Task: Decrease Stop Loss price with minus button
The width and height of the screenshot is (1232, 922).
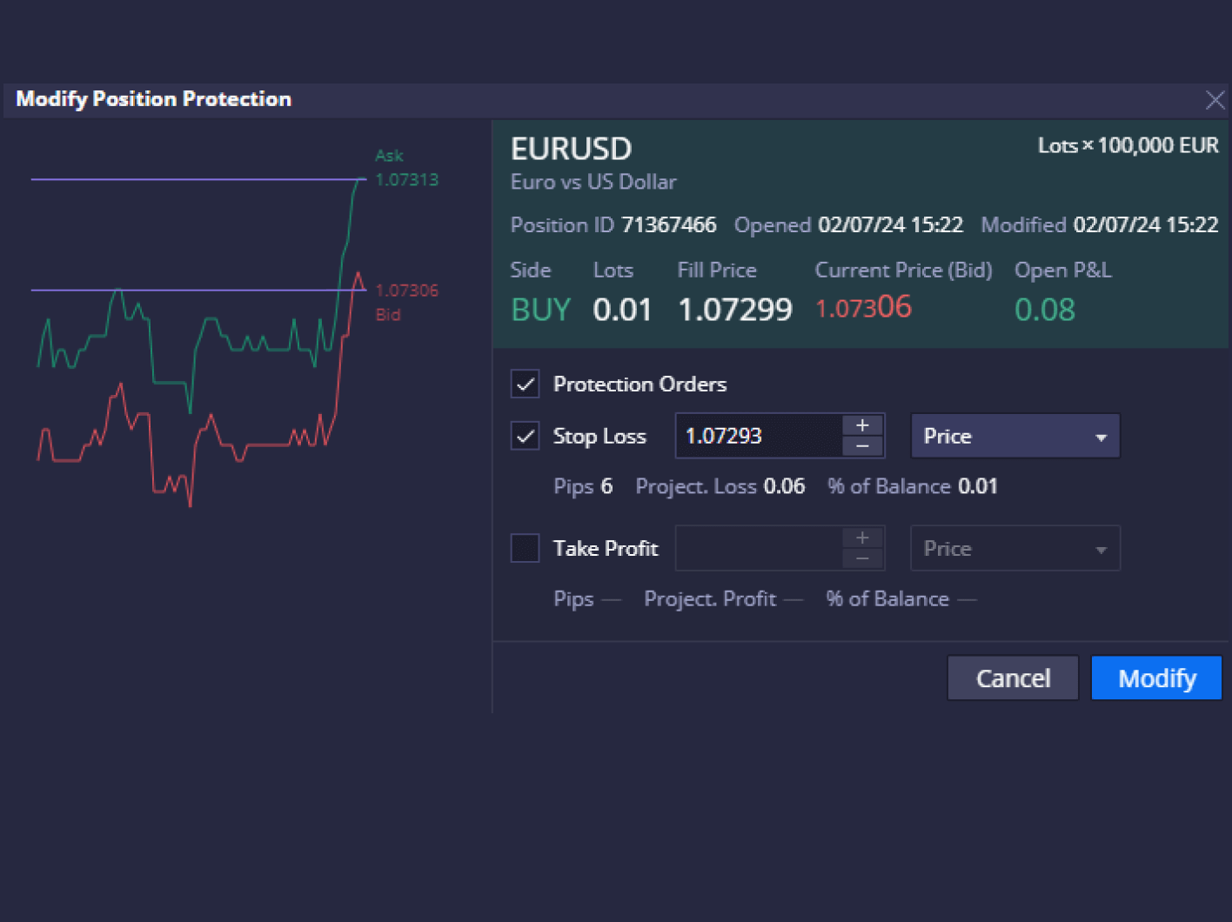Action: 862,446
